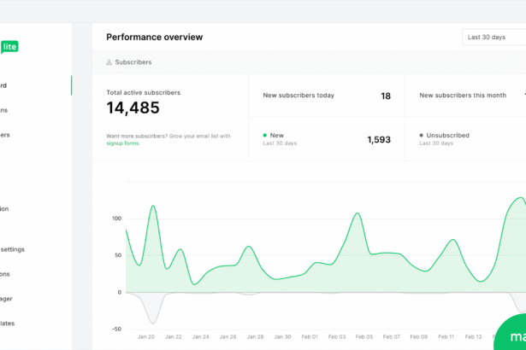Open the sidebar item ending in 'ager'
This screenshot has width=526, height=350.
(6, 299)
